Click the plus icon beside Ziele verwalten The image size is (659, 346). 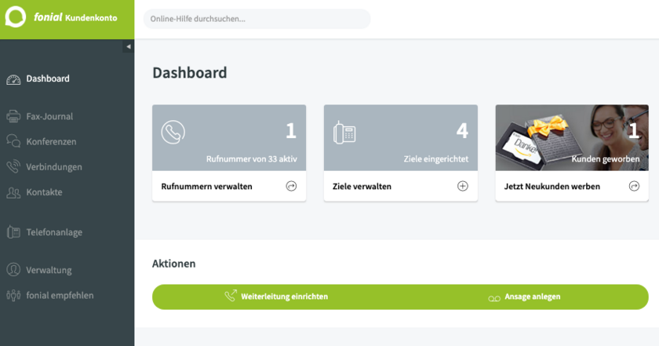(x=463, y=187)
